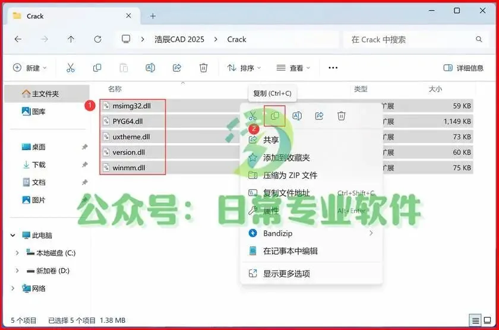This screenshot has height=330, width=499.
Task: Switch to details list view in status bar
Action: [x=475, y=320]
